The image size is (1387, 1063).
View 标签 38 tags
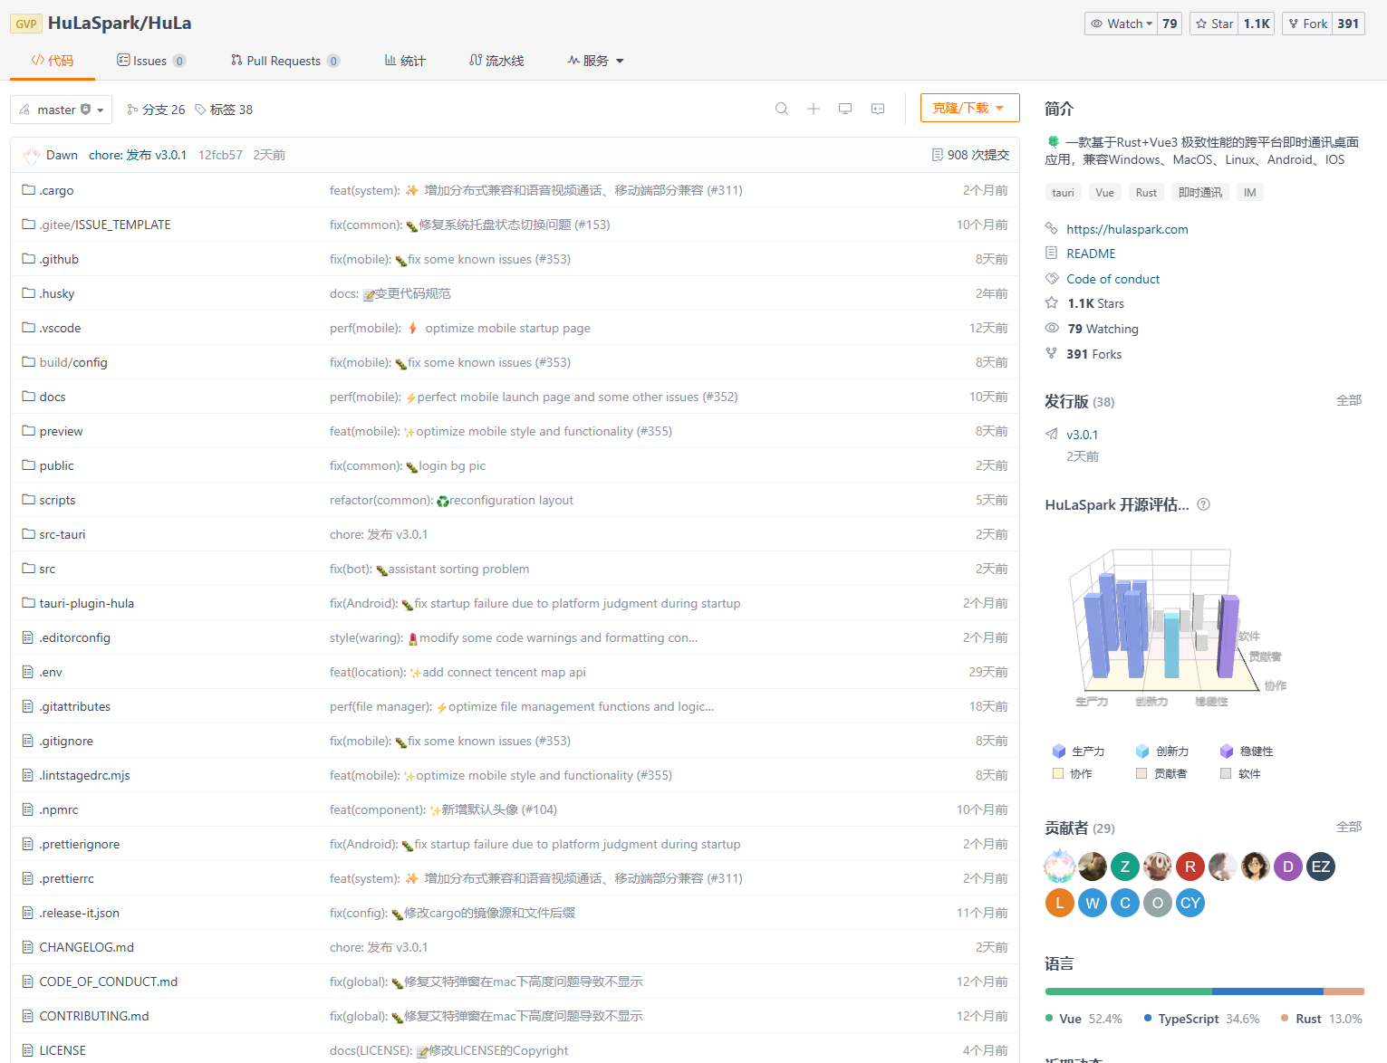224,110
